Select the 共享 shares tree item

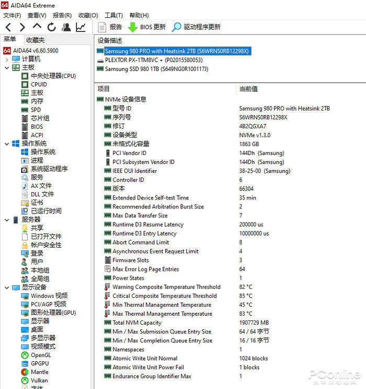[x=32, y=228]
